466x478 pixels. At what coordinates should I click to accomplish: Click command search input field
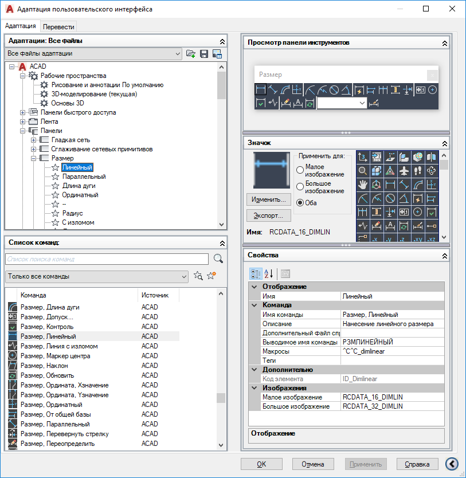107,259
